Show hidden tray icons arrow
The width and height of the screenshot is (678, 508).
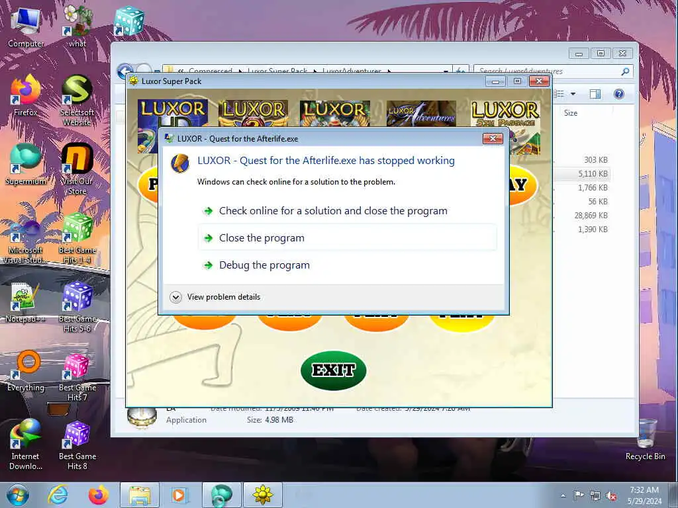(563, 495)
